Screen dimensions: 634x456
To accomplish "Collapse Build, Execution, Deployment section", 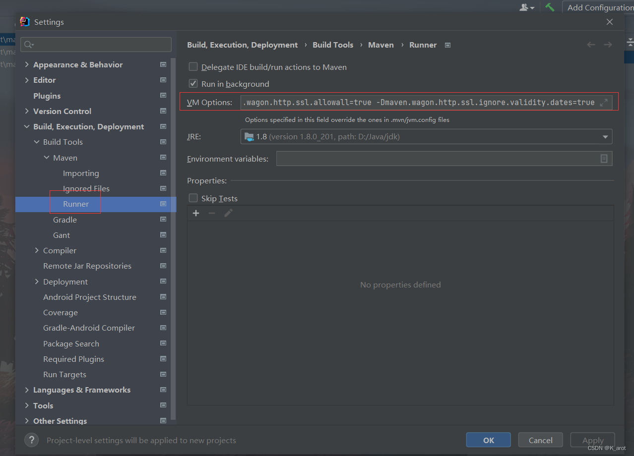I will click(x=27, y=126).
